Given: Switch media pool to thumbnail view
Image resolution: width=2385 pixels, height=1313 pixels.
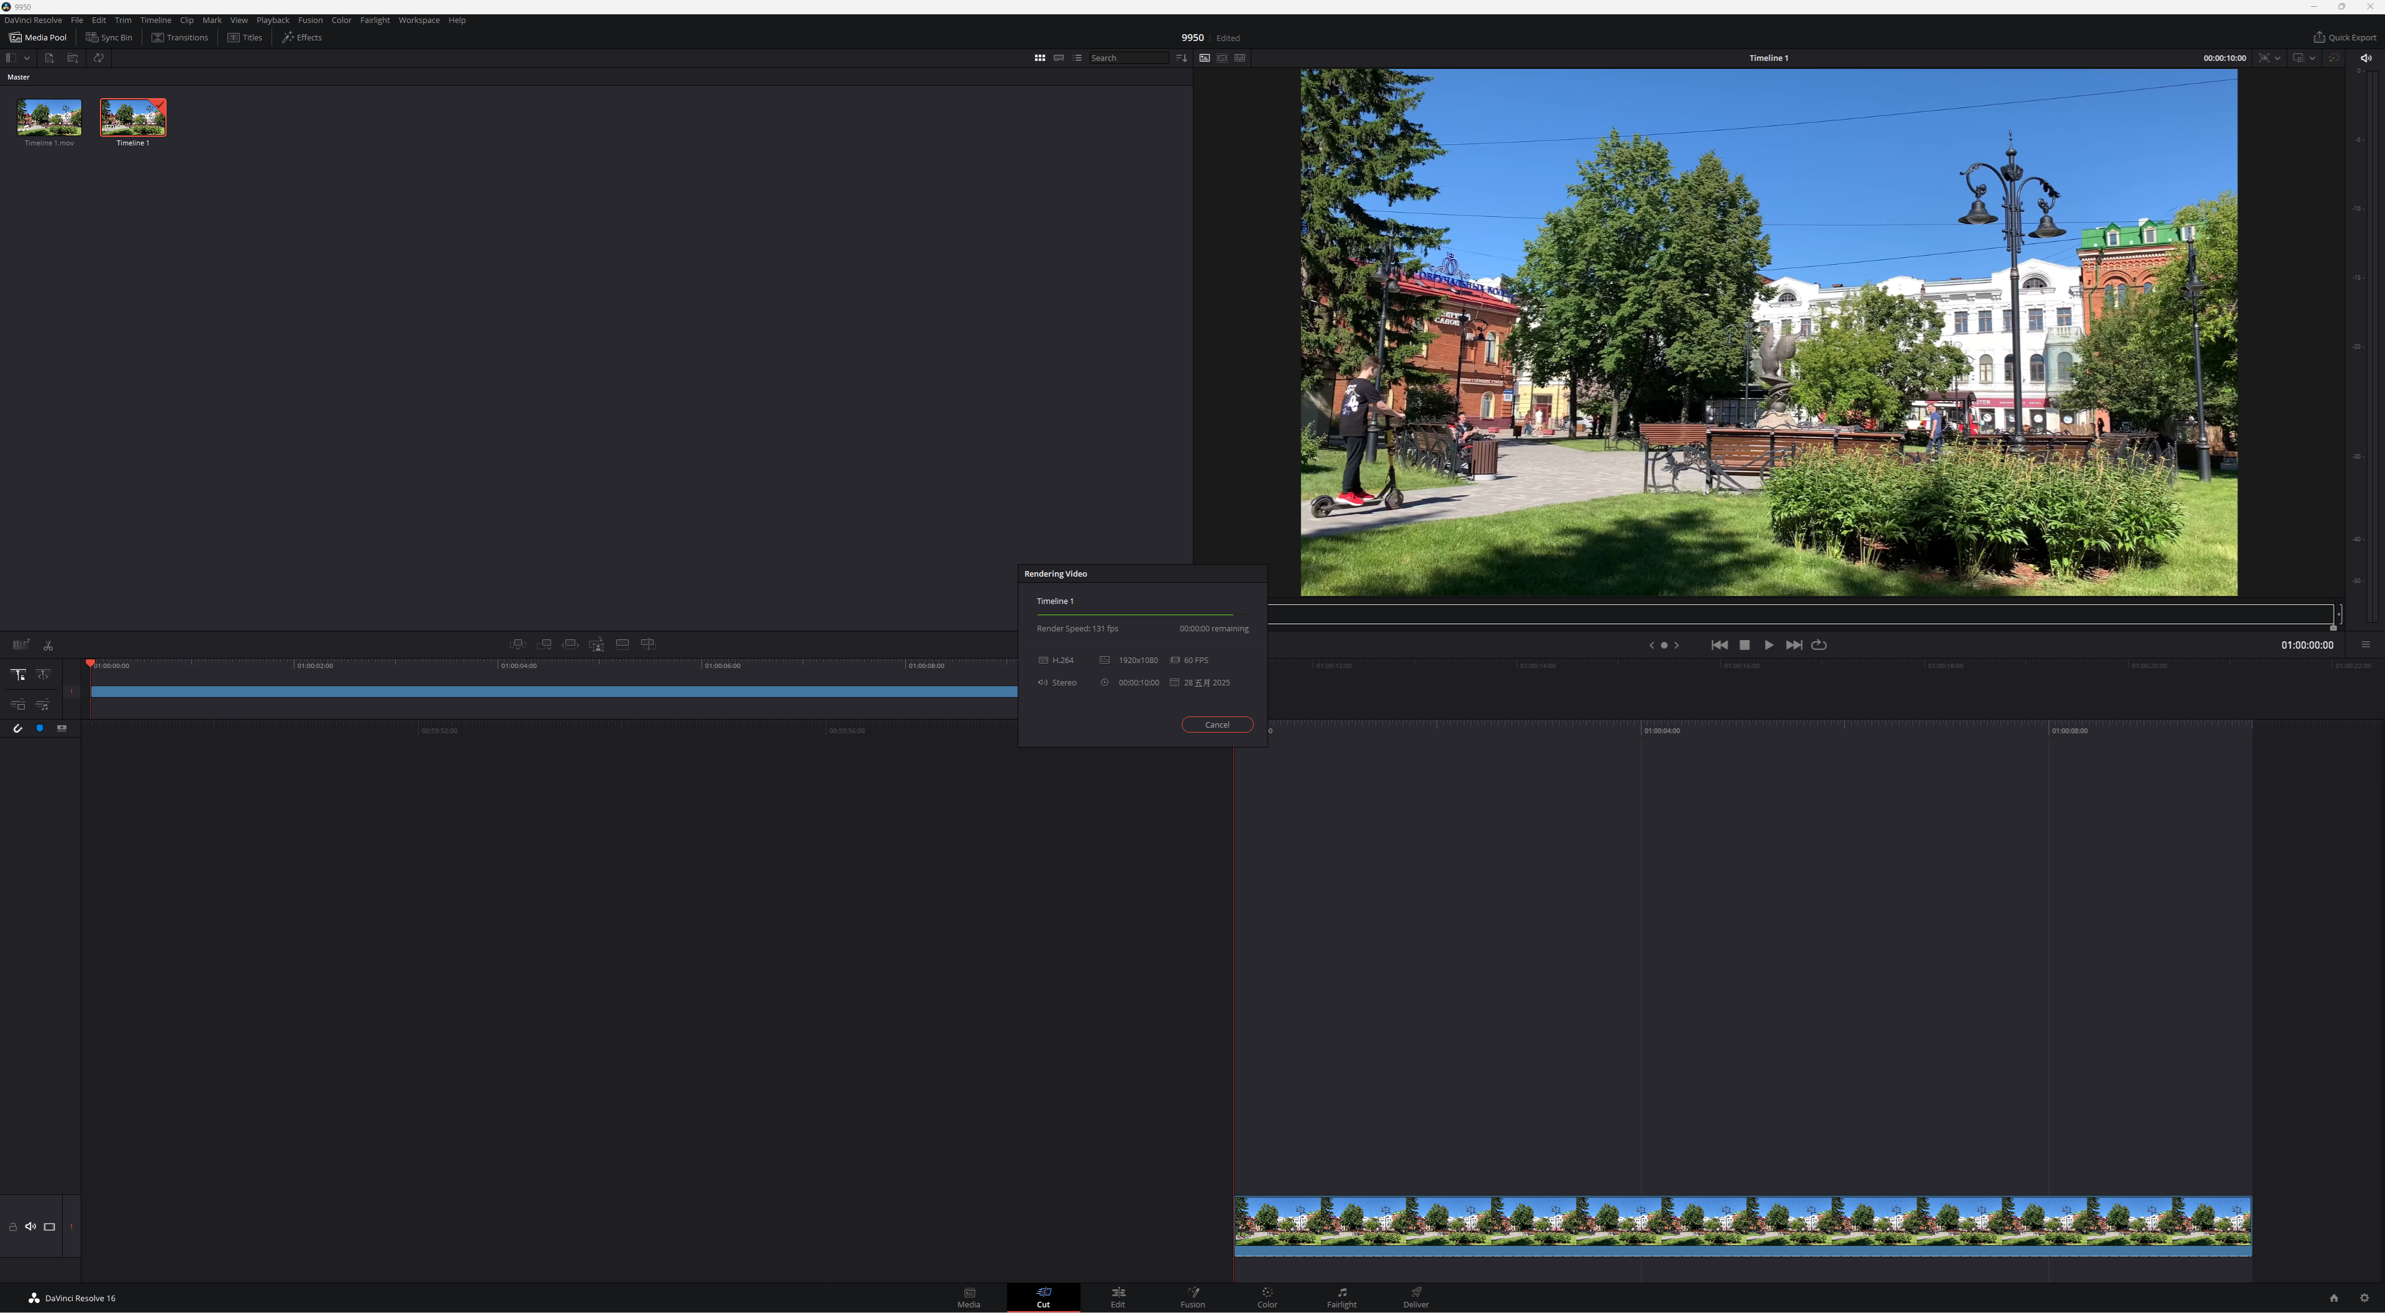Looking at the screenshot, I should coord(1040,58).
